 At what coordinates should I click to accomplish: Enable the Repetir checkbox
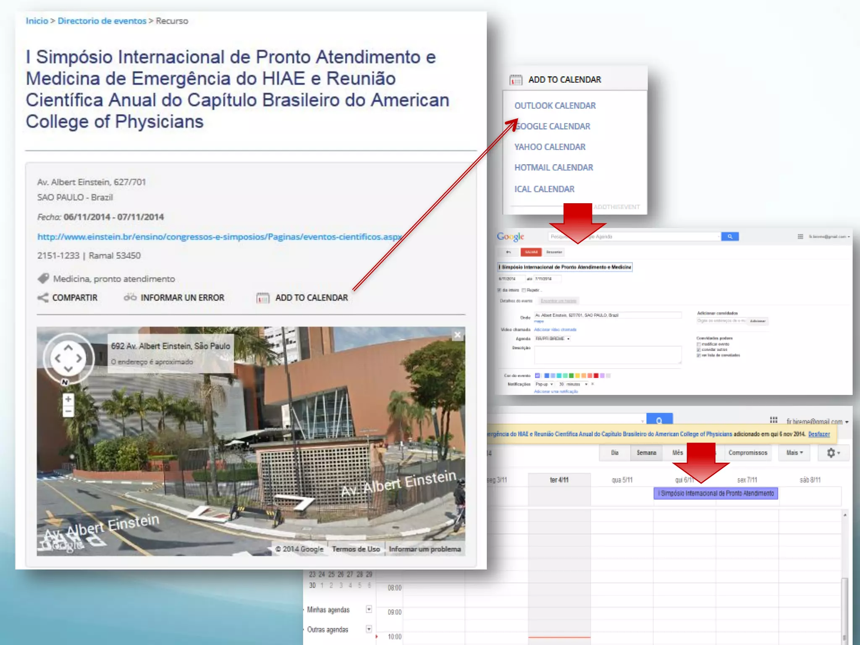click(524, 290)
